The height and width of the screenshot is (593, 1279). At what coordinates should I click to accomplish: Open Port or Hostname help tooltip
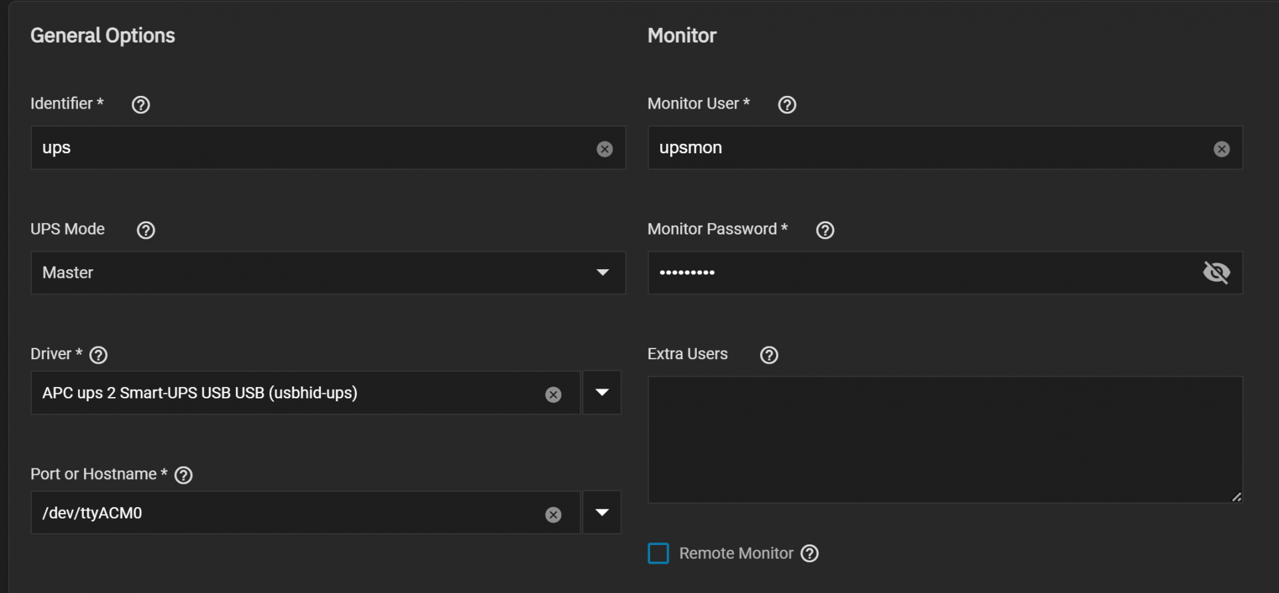(x=183, y=475)
